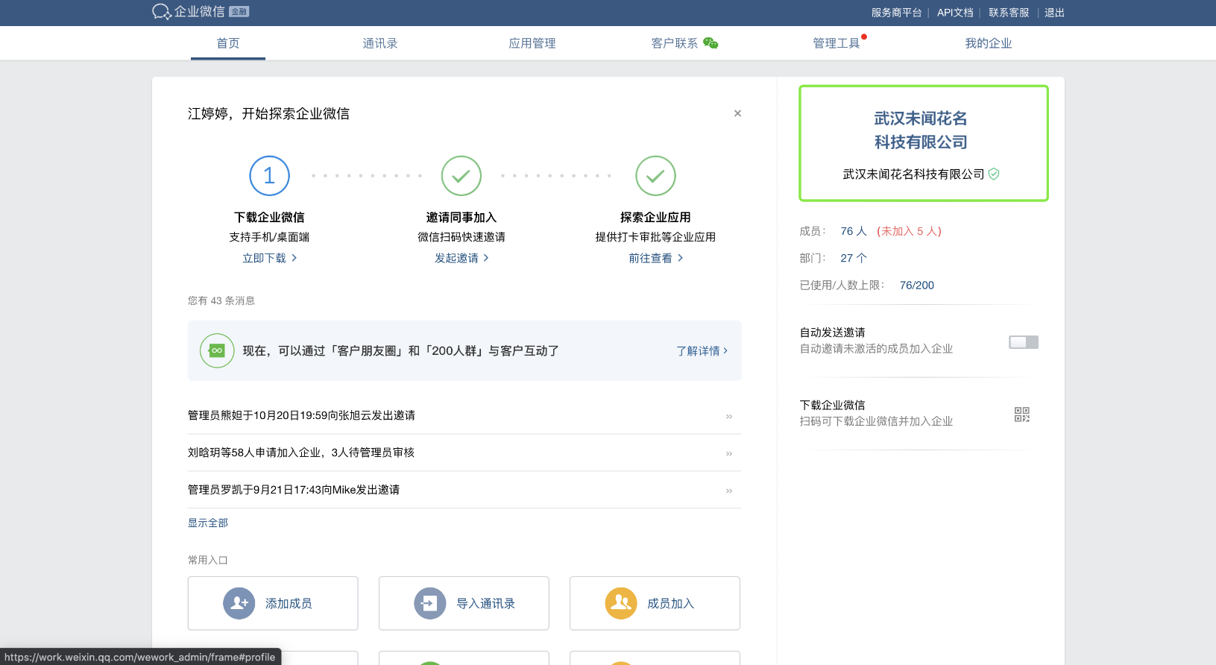Open the 服务商平台 link

[x=896, y=13]
